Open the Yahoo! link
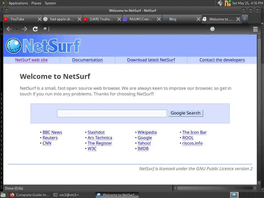 click(x=144, y=143)
